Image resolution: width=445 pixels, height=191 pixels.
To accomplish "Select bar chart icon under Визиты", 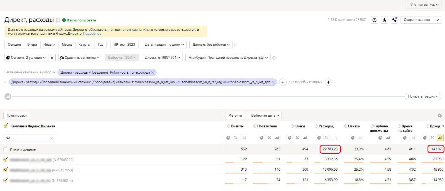I will 243,138.
